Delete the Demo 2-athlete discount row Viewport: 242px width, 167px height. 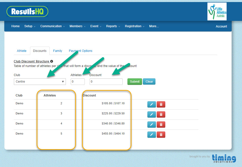161,104
